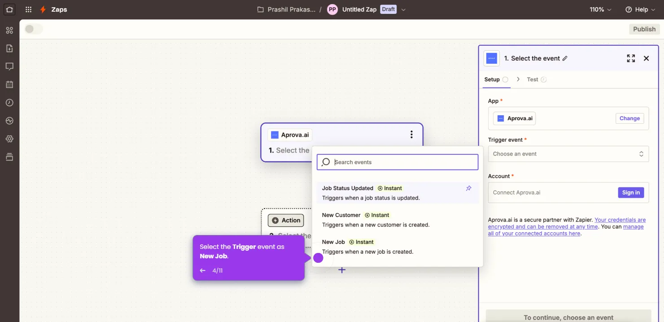This screenshot has height=322, width=664.
Task: Click the Zapier lightning bolt logo
Action: 43,9
